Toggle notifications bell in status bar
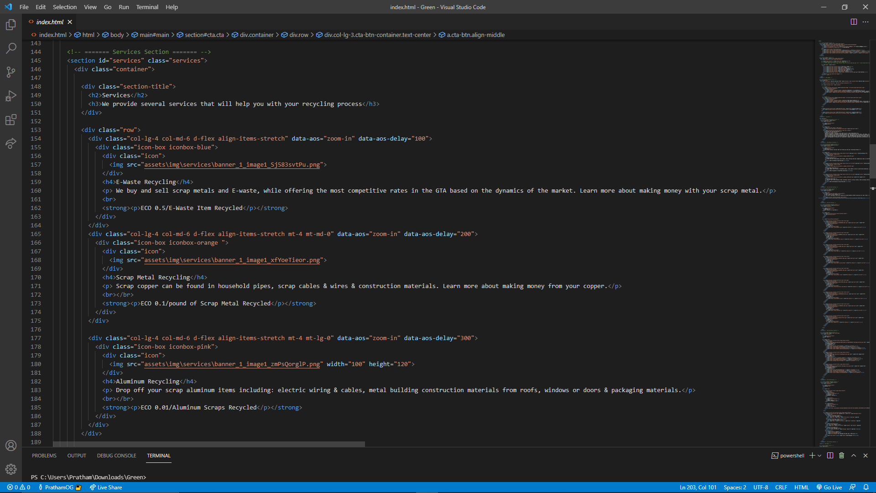This screenshot has width=876, height=493. point(866,488)
